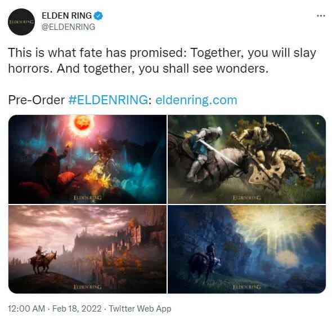This screenshot has height=320, width=332.
Task: Open the Twitter Web App source link
Action: [x=140, y=309]
